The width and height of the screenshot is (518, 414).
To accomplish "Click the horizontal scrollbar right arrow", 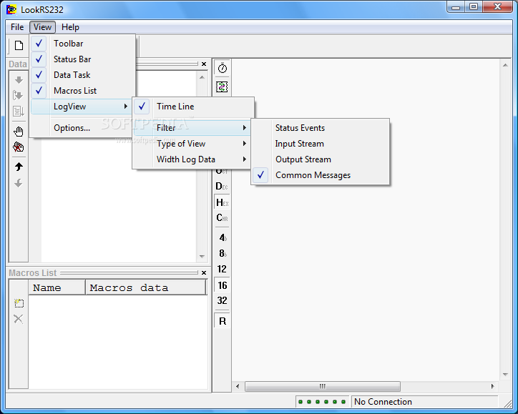I will (492, 386).
